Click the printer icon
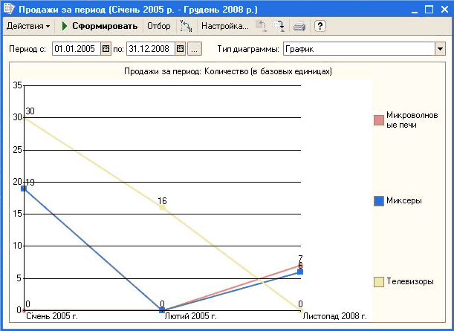454x331 pixels. (x=299, y=27)
